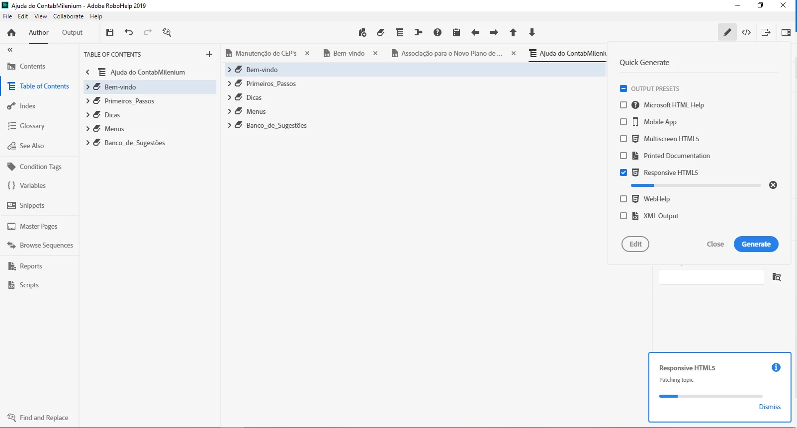Move the TOC item up
This screenshot has height=428, width=797.
click(513, 32)
